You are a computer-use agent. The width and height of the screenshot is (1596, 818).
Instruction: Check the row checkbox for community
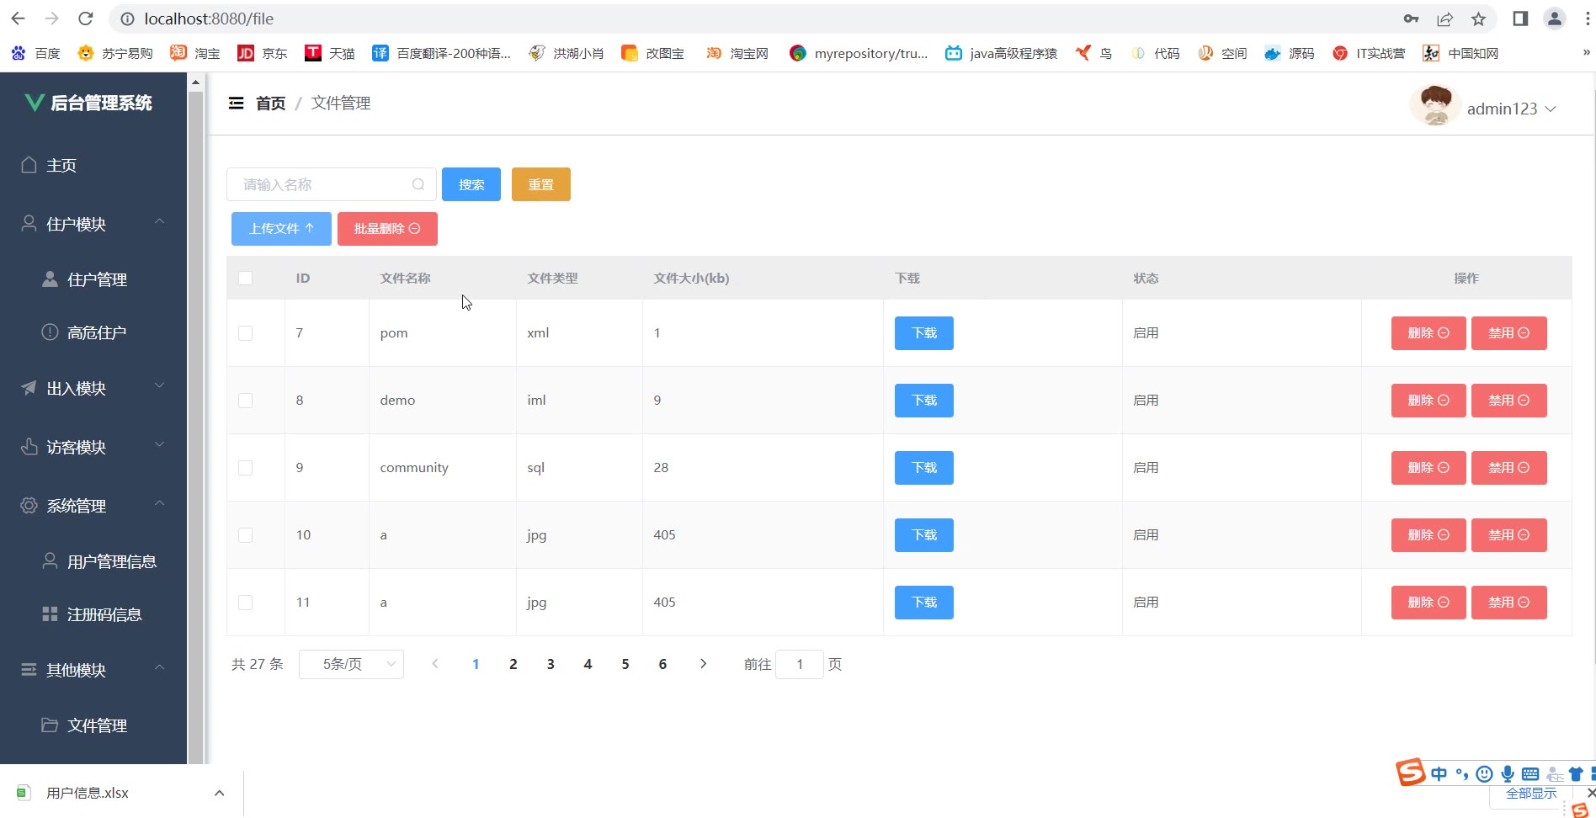tap(245, 467)
